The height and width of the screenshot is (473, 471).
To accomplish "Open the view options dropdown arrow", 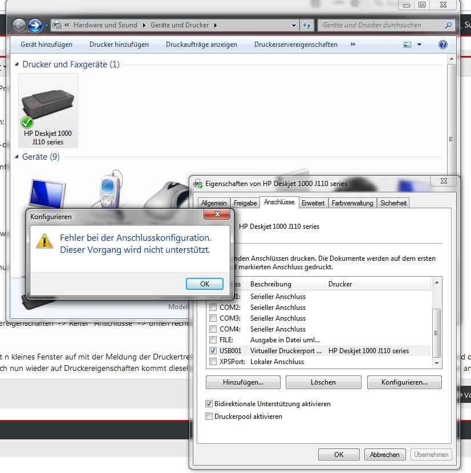I will 420,45.
